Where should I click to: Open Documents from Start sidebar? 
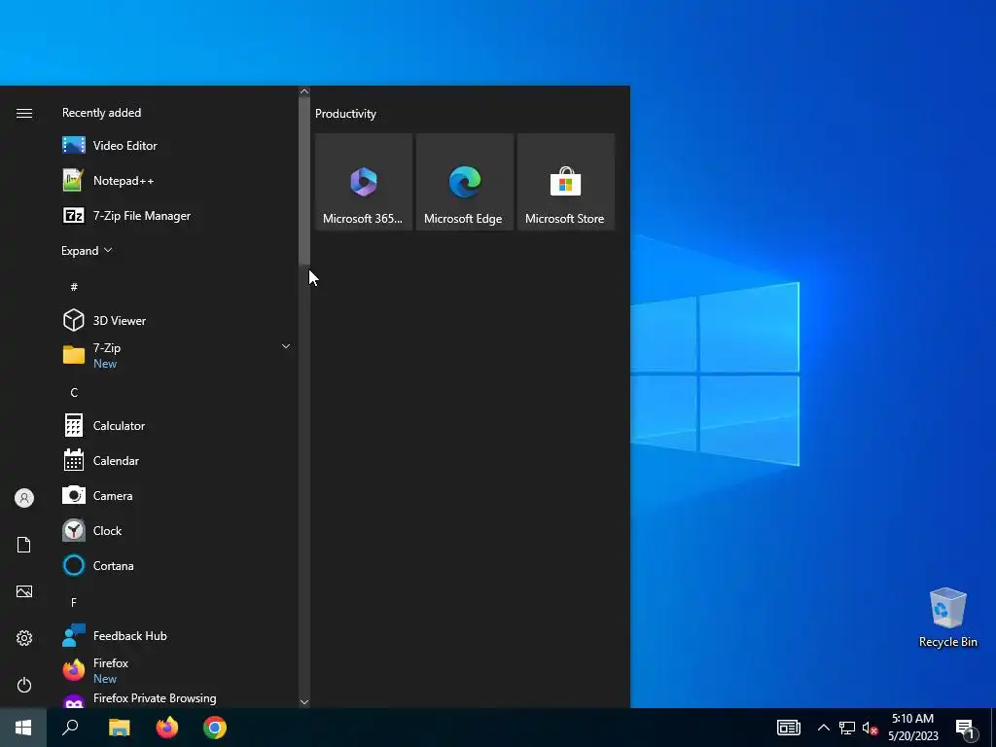(24, 545)
